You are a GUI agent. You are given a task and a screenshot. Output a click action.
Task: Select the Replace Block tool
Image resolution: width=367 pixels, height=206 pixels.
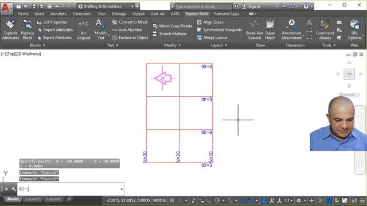[x=28, y=30]
